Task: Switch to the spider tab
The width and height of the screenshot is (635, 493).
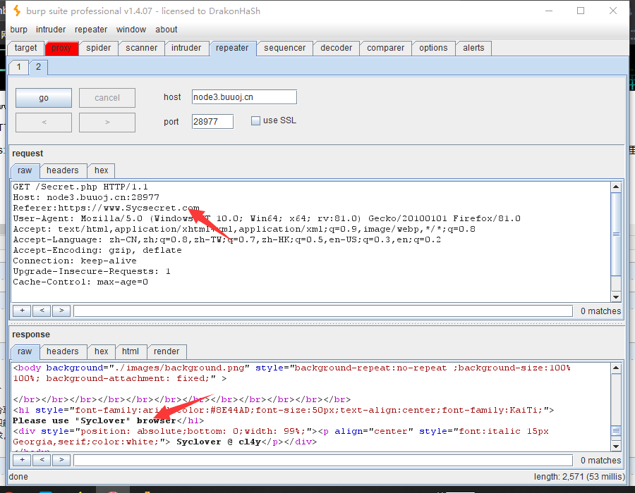Action: (98, 48)
